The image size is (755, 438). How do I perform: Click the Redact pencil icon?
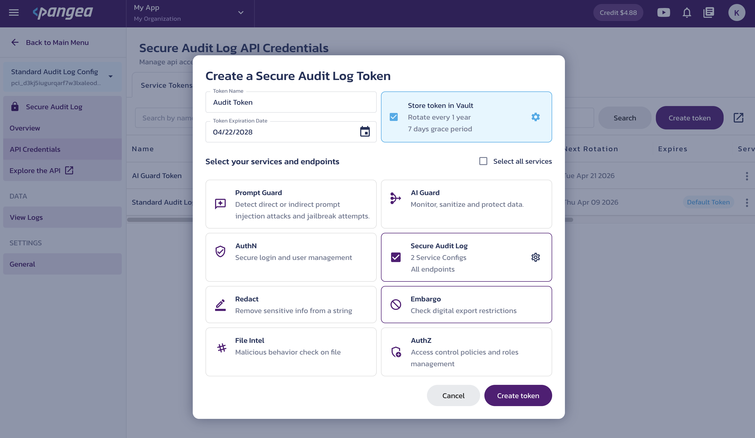pos(220,305)
